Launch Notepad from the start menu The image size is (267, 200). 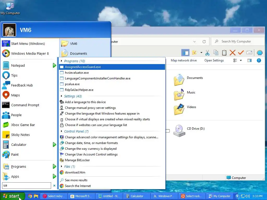(x=26, y=65)
